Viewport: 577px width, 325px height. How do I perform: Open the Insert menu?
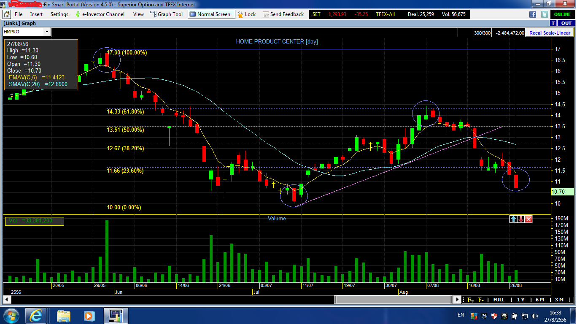(36, 14)
